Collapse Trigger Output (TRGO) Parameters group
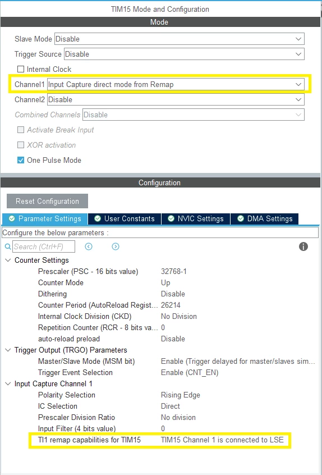The image size is (322, 475). click(x=8, y=350)
